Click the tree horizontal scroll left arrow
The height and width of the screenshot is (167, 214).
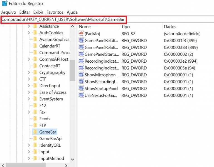(3, 165)
